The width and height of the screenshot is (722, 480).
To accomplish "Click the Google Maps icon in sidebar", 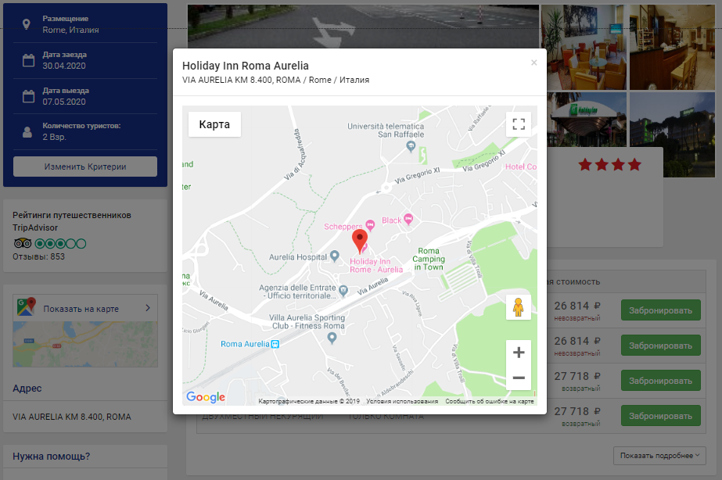I will [x=27, y=307].
